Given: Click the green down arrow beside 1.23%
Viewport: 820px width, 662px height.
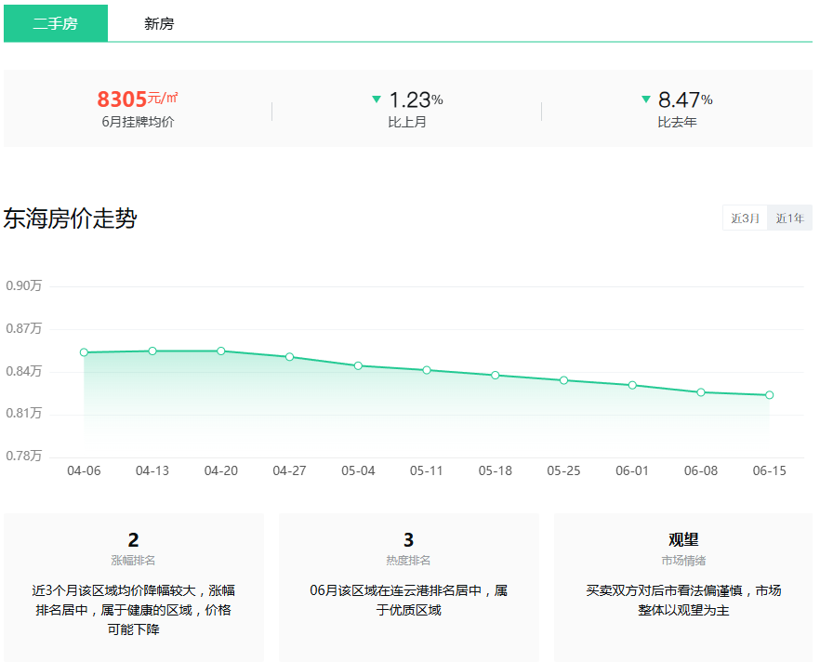Looking at the screenshot, I should (376, 99).
